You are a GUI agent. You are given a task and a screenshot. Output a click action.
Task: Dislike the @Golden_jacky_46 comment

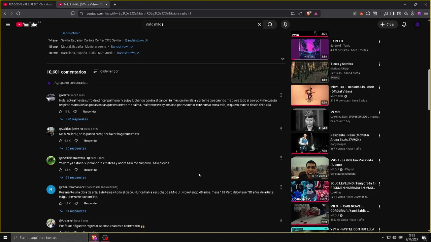point(76,141)
